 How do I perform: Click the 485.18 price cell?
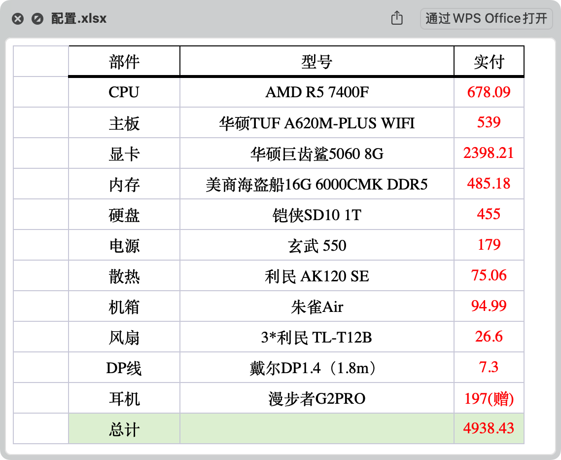tap(489, 184)
